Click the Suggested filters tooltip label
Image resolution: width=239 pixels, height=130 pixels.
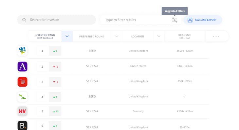pos(175,11)
